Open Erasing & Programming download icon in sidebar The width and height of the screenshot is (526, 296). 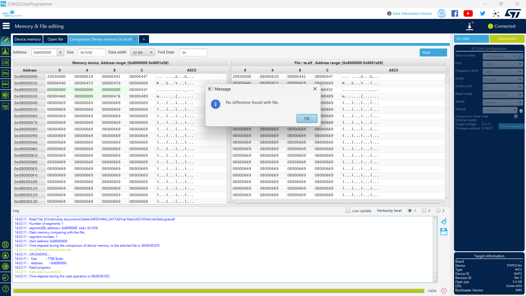point(5,52)
